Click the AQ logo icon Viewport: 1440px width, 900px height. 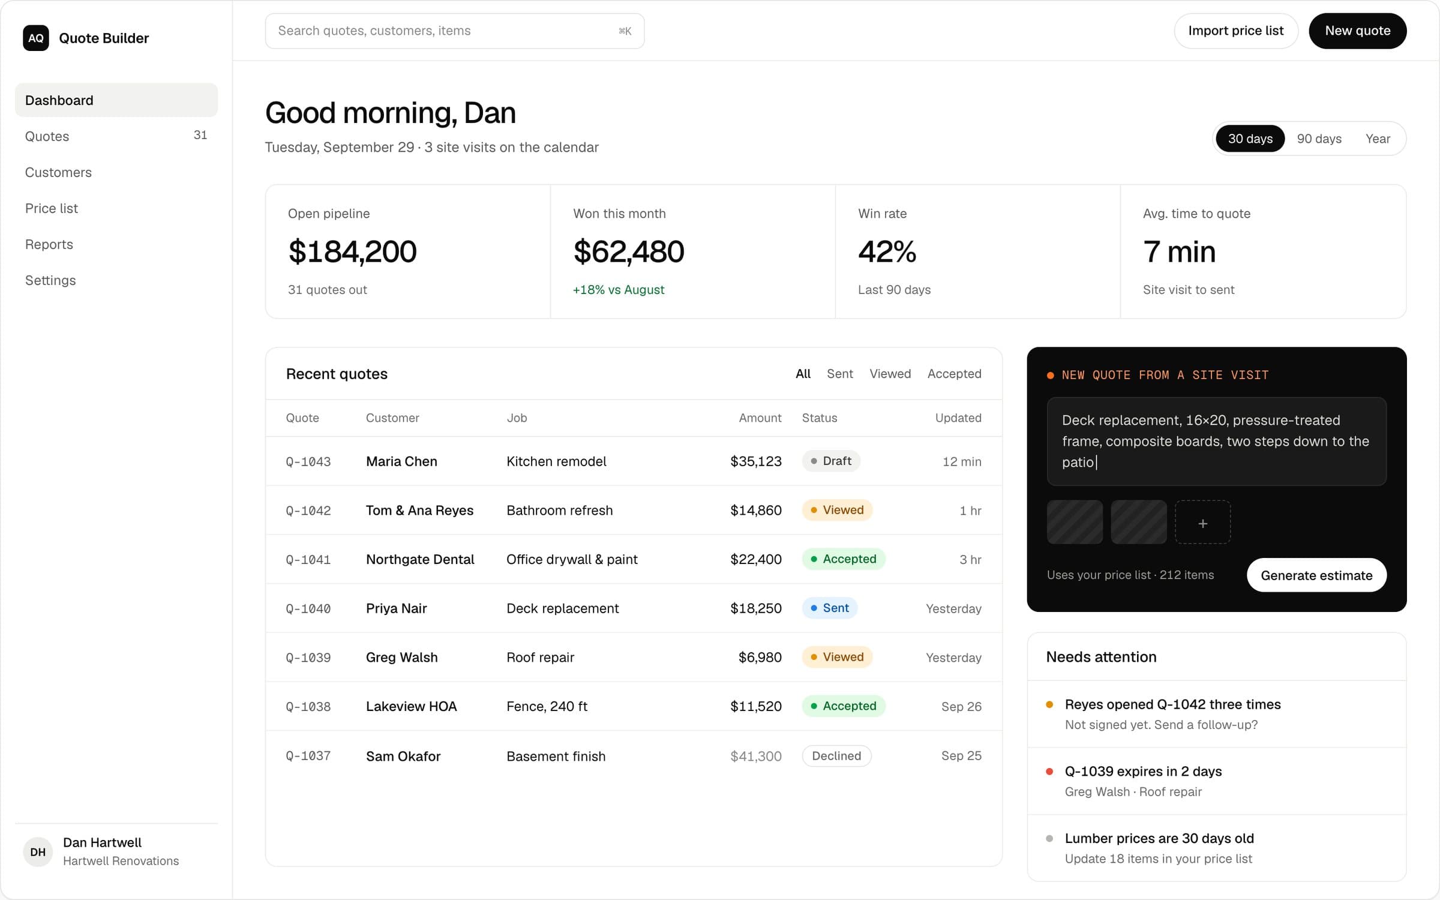(x=36, y=38)
